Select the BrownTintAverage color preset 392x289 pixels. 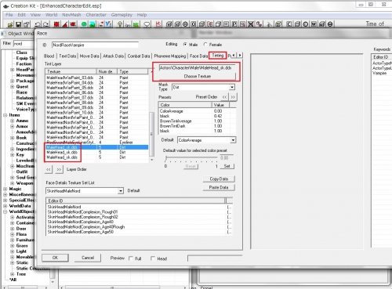198,121
